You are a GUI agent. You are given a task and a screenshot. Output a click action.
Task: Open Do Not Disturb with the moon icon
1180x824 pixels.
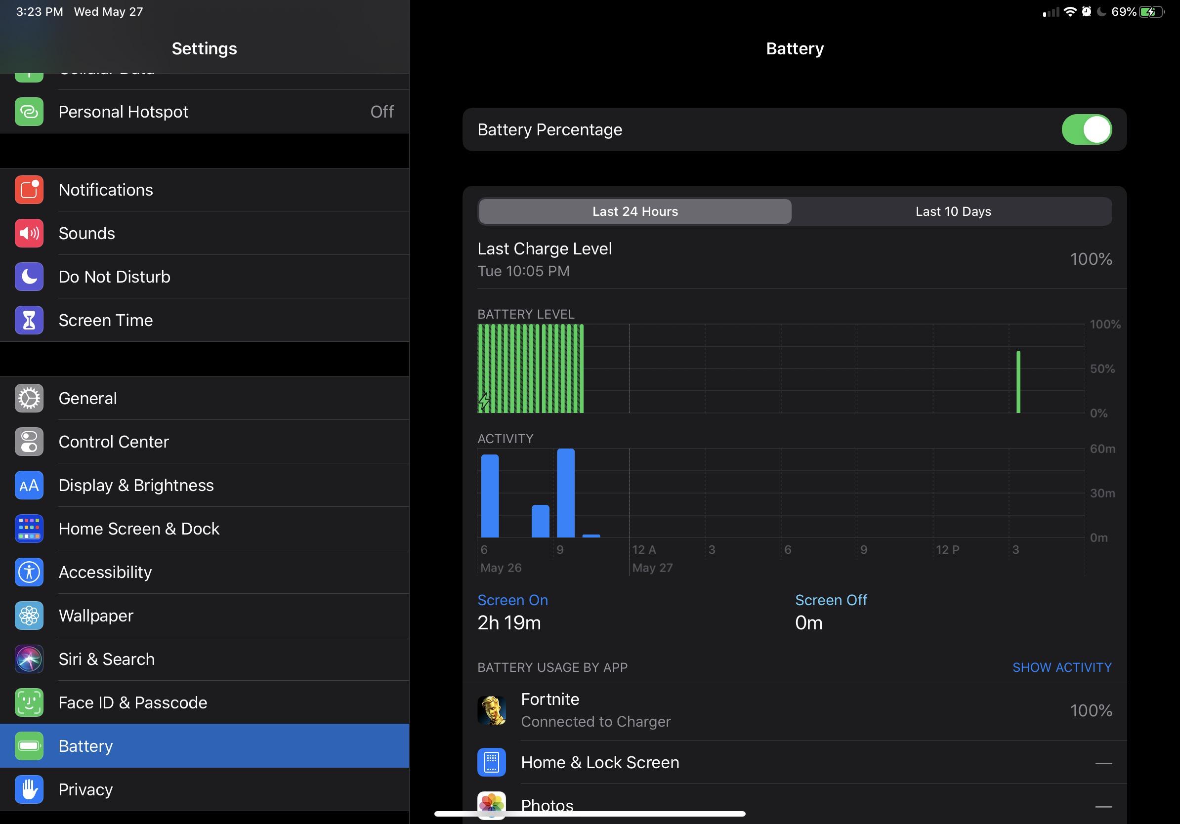click(x=29, y=276)
